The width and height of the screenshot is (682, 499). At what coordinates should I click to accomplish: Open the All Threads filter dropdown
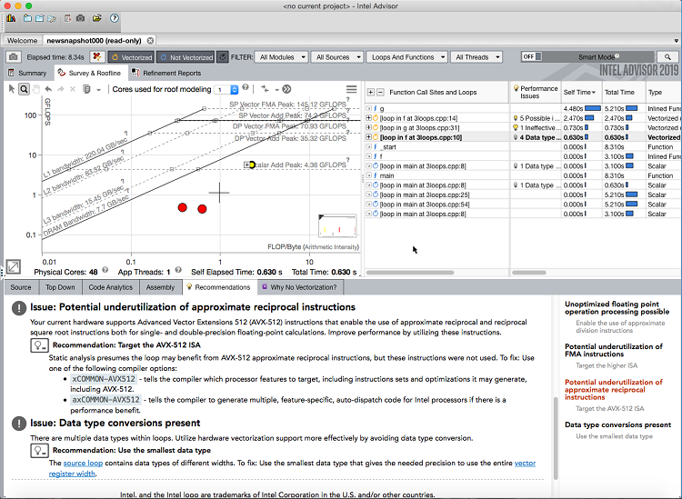point(476,56)
